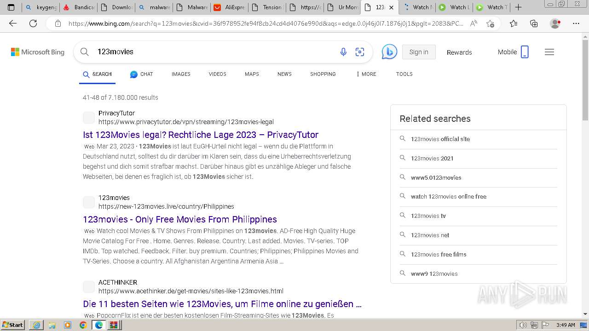Switch to Tension browser tab
This screenshot has height=331, width=589.
pos(267,7)
